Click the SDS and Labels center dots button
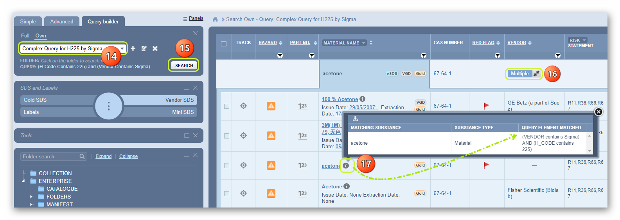 click(109, 106)
